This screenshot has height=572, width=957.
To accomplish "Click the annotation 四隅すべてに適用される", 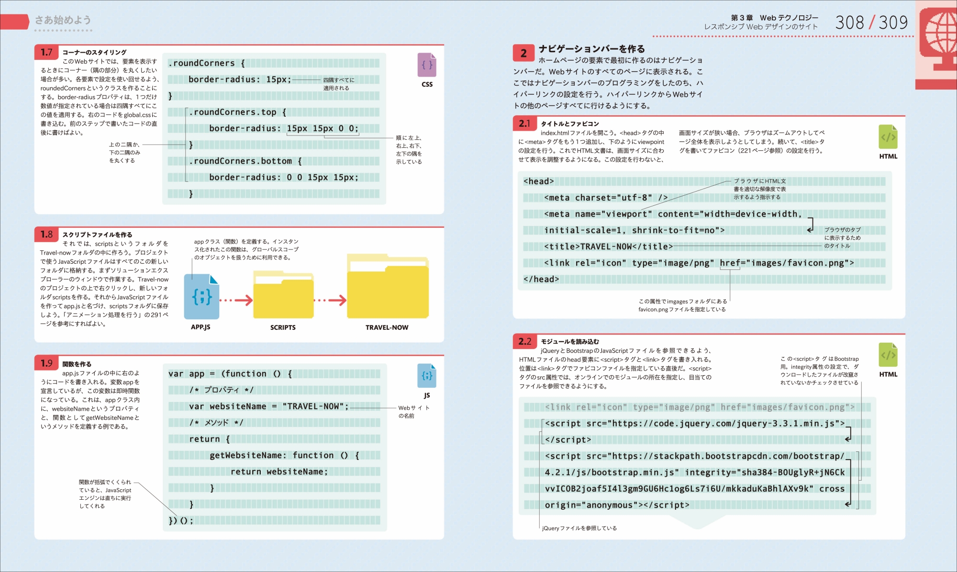I will point(339,84).
